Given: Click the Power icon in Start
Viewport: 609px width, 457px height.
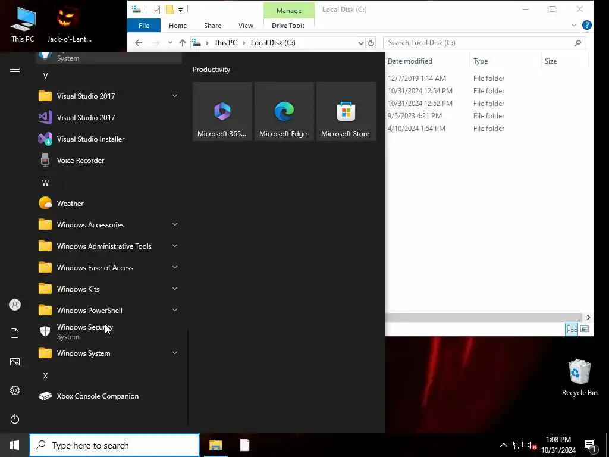Looking at the screenshot, I should (15, 419).
